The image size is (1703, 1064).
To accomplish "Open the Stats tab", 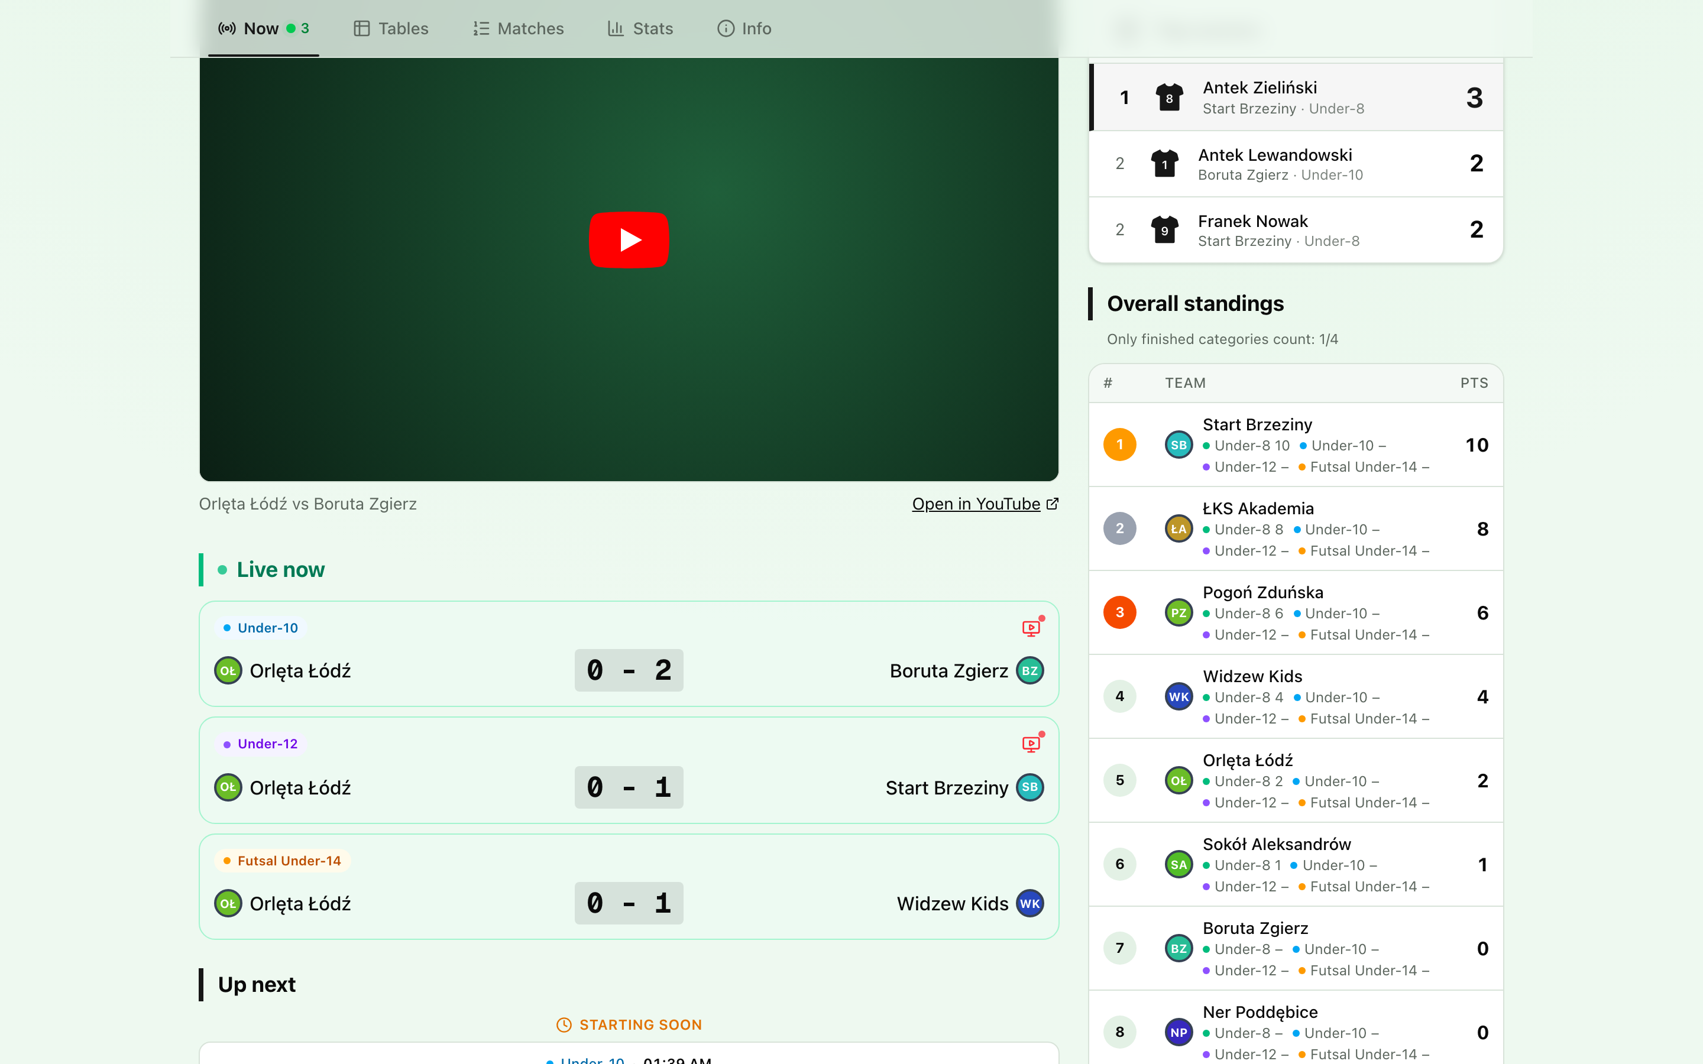I will [640, 29].
